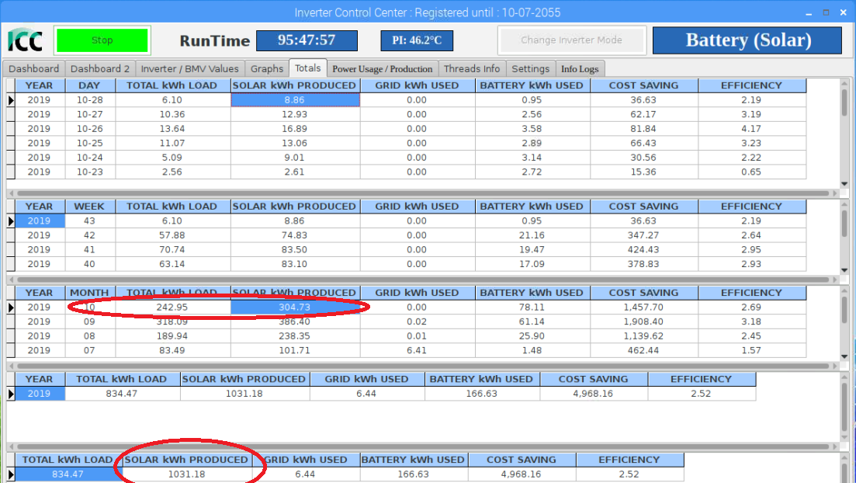Image resolution: width=856 pixels, height=483 pixels.
Task: Switch to the Graphs tab
Action: click(x=267, y=68)
